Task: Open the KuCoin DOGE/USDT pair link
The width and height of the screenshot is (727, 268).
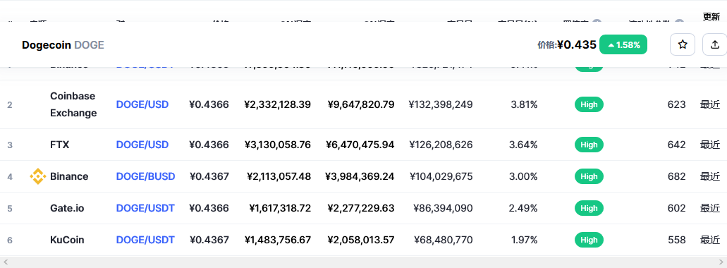Action: [145, 240]
